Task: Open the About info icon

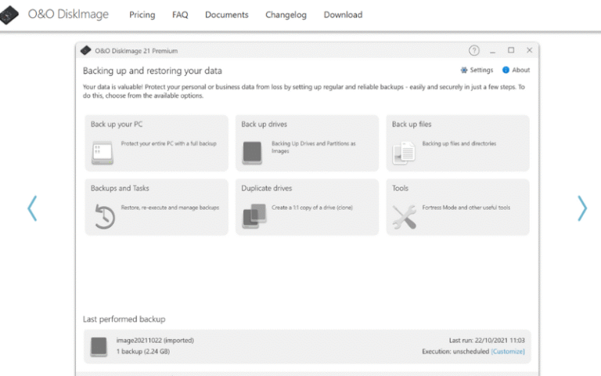Action: point(506,70)
